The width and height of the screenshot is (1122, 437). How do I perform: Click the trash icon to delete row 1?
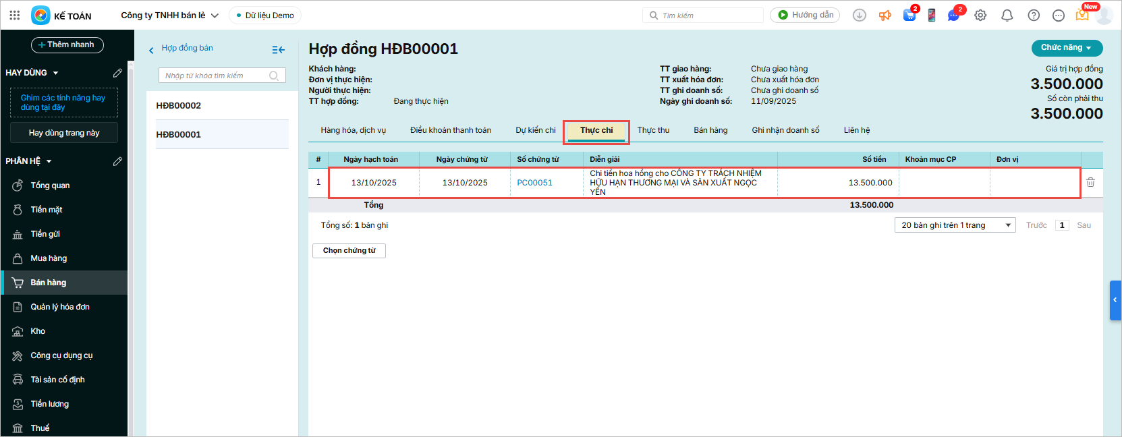[1090, 182]
